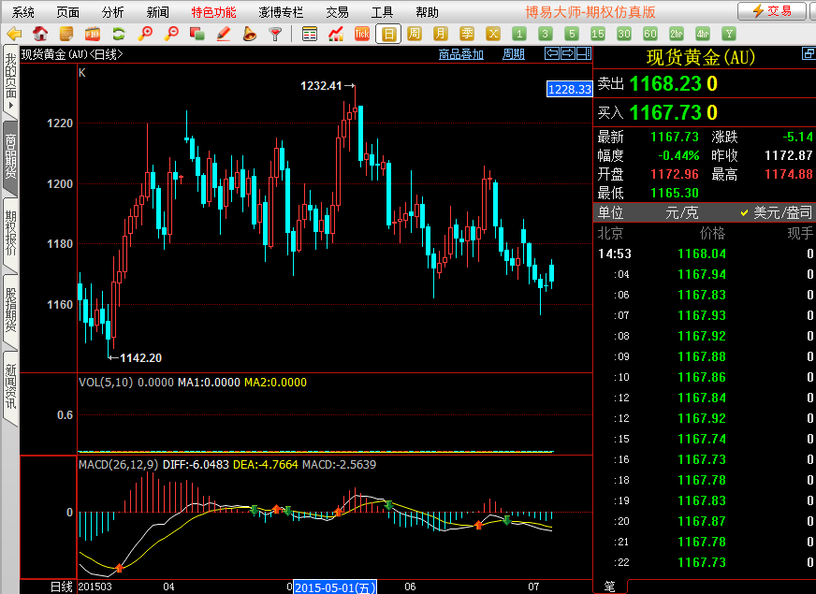The image size is (816, 594).
Task: Click the back arrow toolbar icon
Action: [15, 34]
